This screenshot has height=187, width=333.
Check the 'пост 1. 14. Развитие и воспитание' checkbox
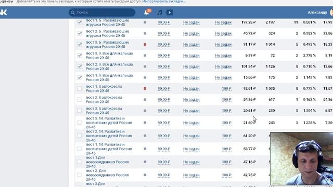[x=80, y=149]
